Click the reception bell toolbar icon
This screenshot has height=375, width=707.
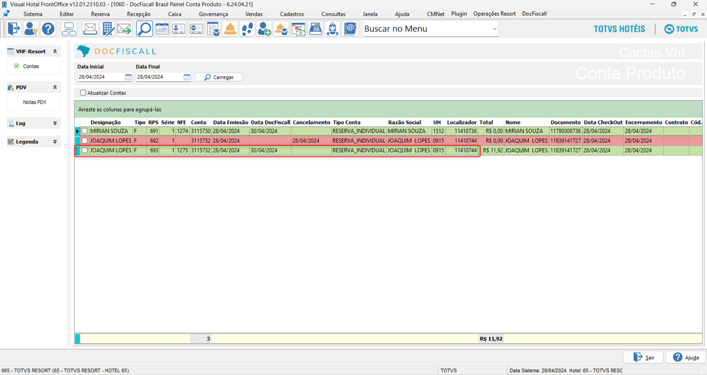[230, 29]
